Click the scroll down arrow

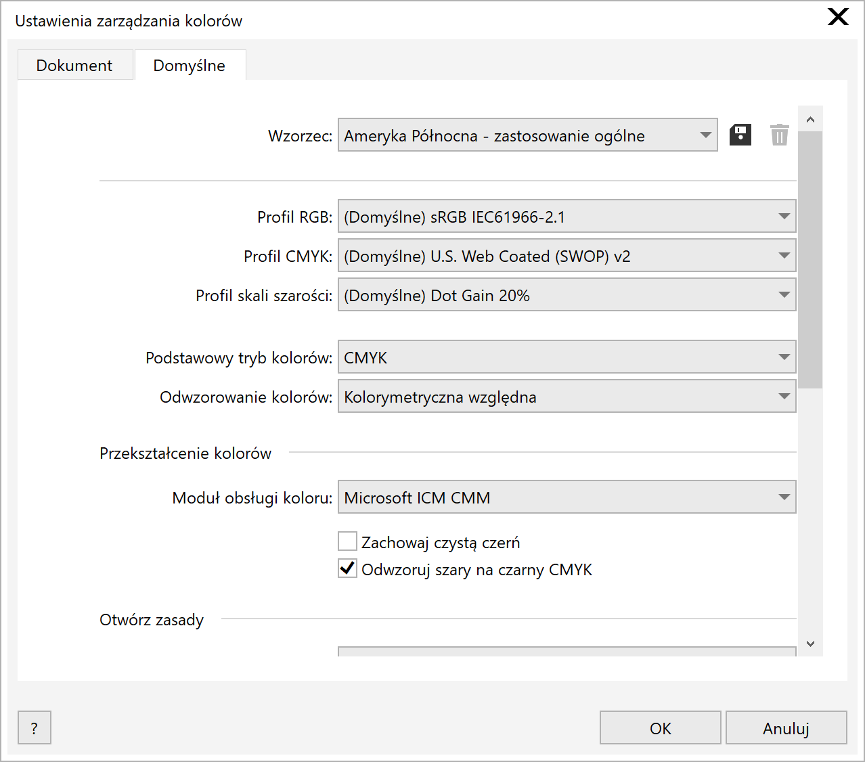pyautogui.click(x=810, y=644)
